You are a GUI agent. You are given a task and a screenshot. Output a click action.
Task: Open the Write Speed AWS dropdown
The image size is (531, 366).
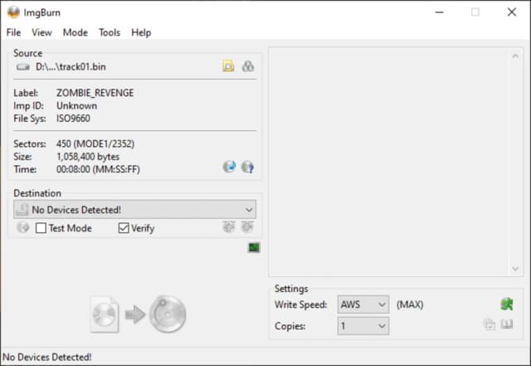point(363,305)
